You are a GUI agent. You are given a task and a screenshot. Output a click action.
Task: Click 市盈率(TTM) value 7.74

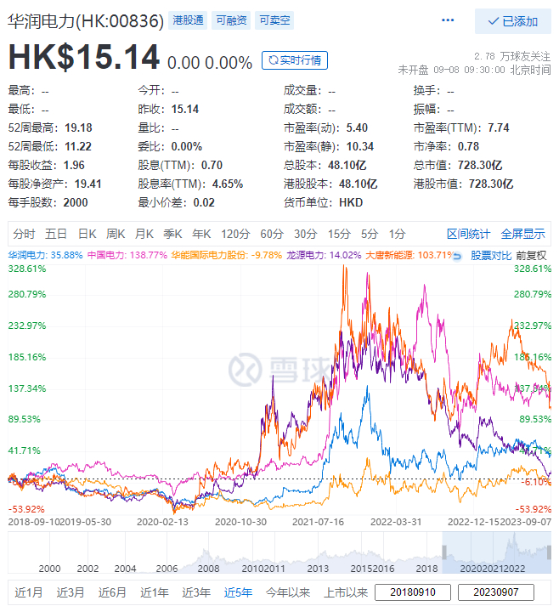point(499,128)
